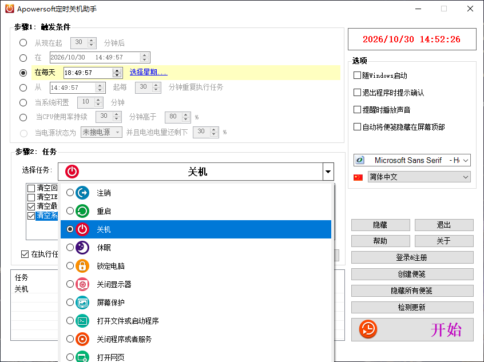This screenshot has height=362, width=484.
Task: Click the orange clock icon on 开始 button
Action: [x=368, y=329]
